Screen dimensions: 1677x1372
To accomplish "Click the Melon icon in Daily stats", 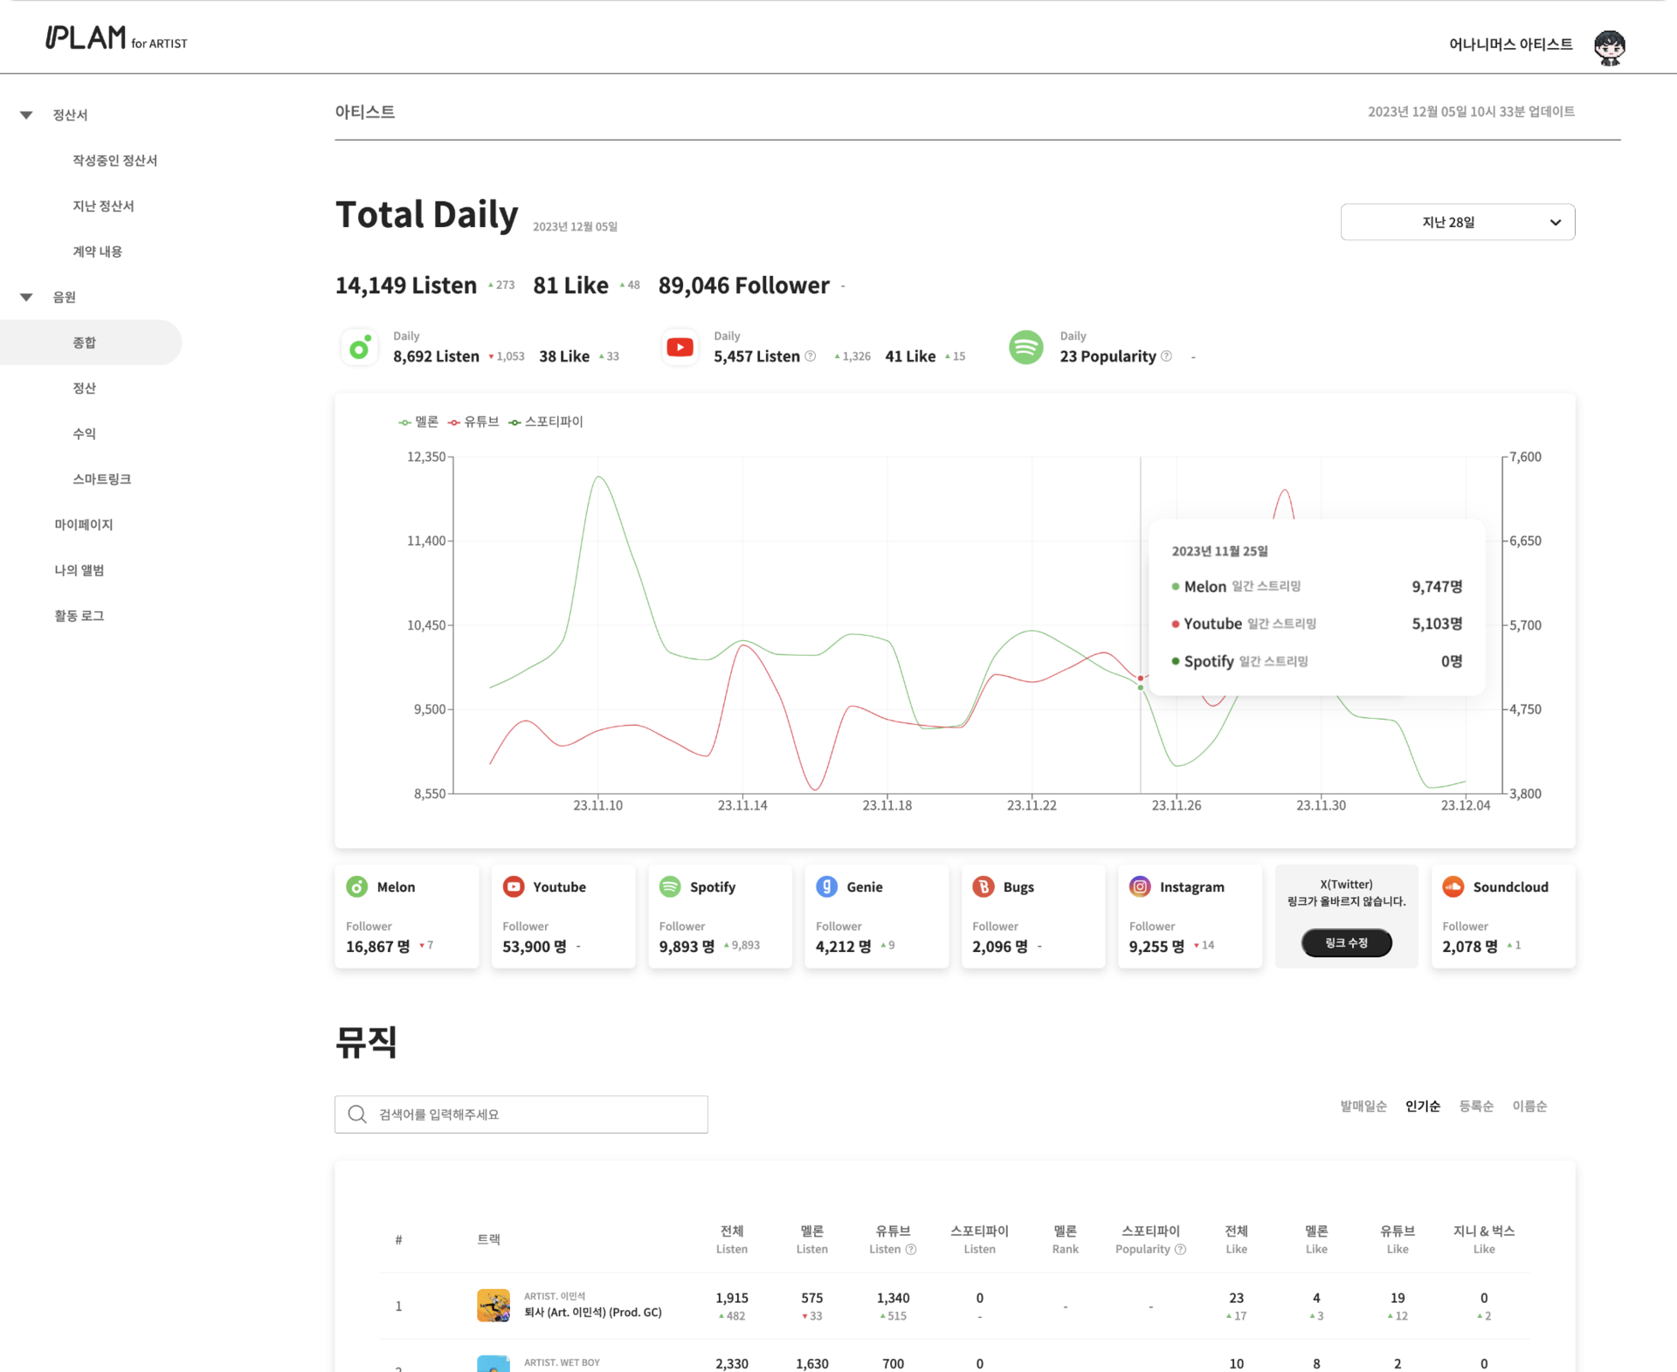I will tap(359, 348).
